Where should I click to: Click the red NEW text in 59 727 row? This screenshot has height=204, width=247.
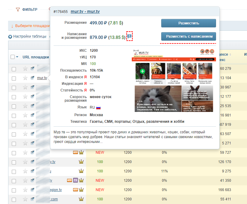pyautogui.click(x=100, y=153)
